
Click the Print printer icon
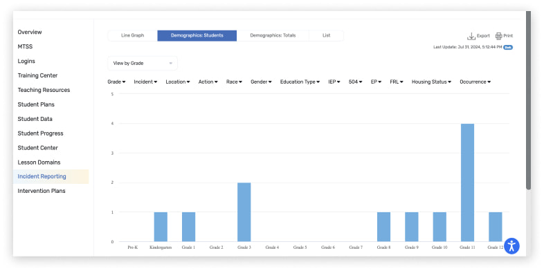(x=498, y=36)
